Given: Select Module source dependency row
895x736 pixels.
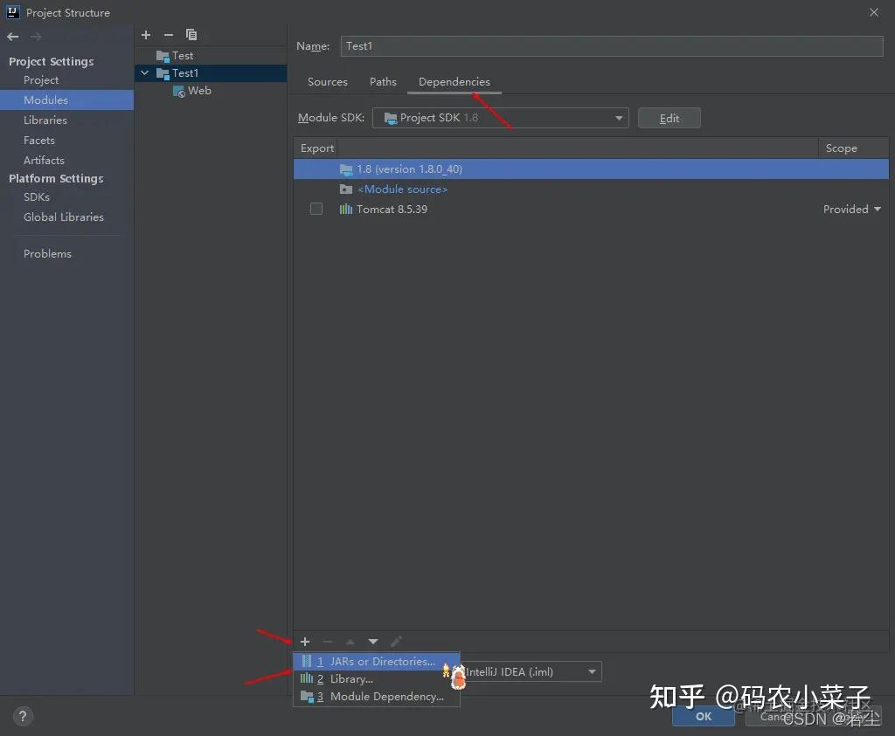Looking at the screenshot, I should (591, 189).
